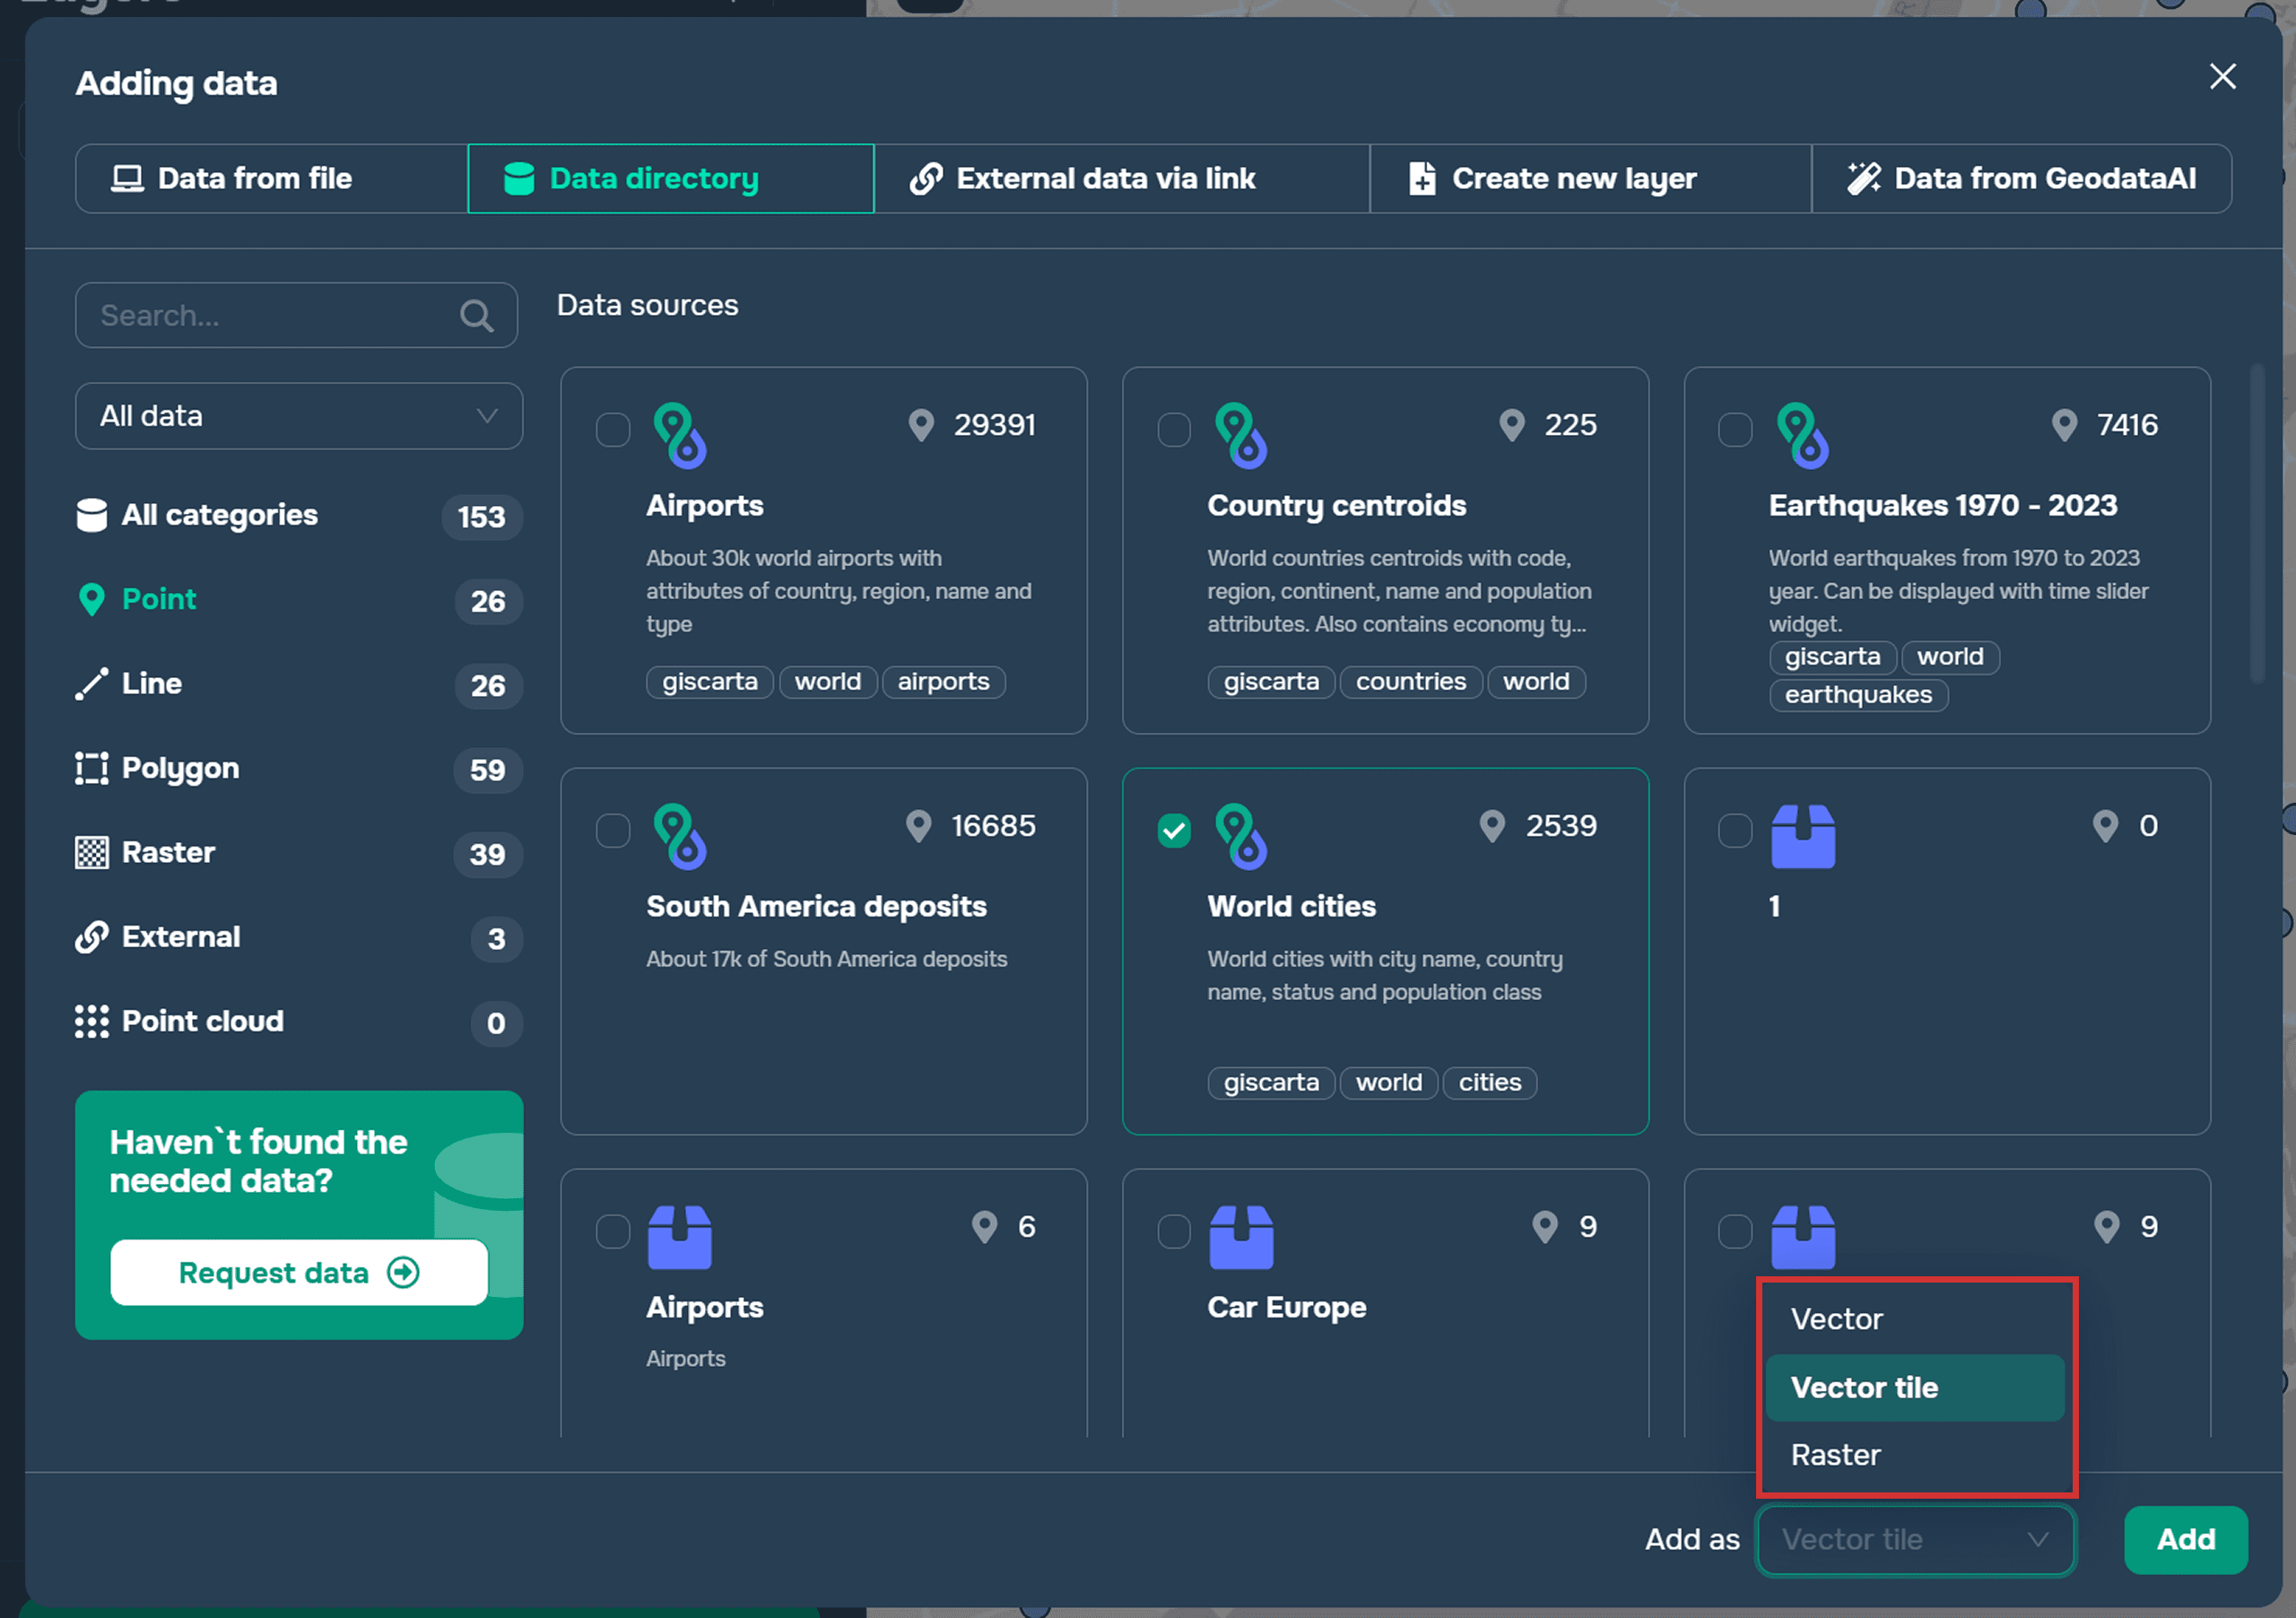Filter by Point cloud category
The image size is (2296, 1618).
pyautogui.click(x=299, y=1022)
